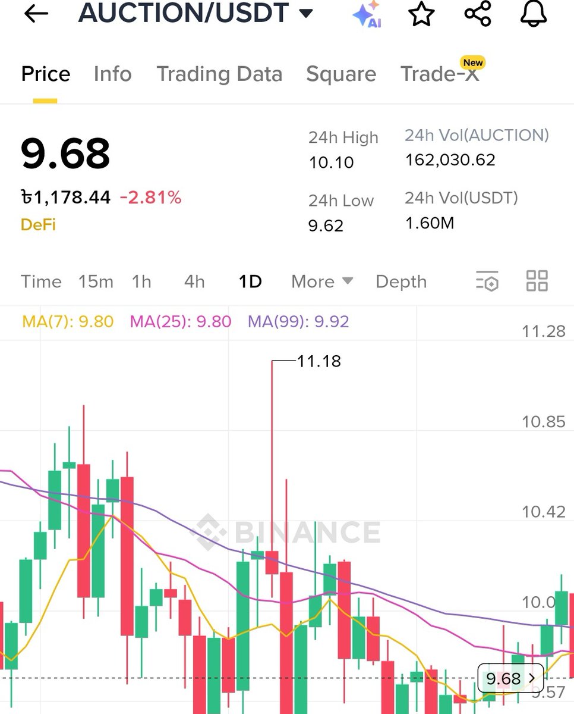Open the Trading Data tab

tap(219, 74)
